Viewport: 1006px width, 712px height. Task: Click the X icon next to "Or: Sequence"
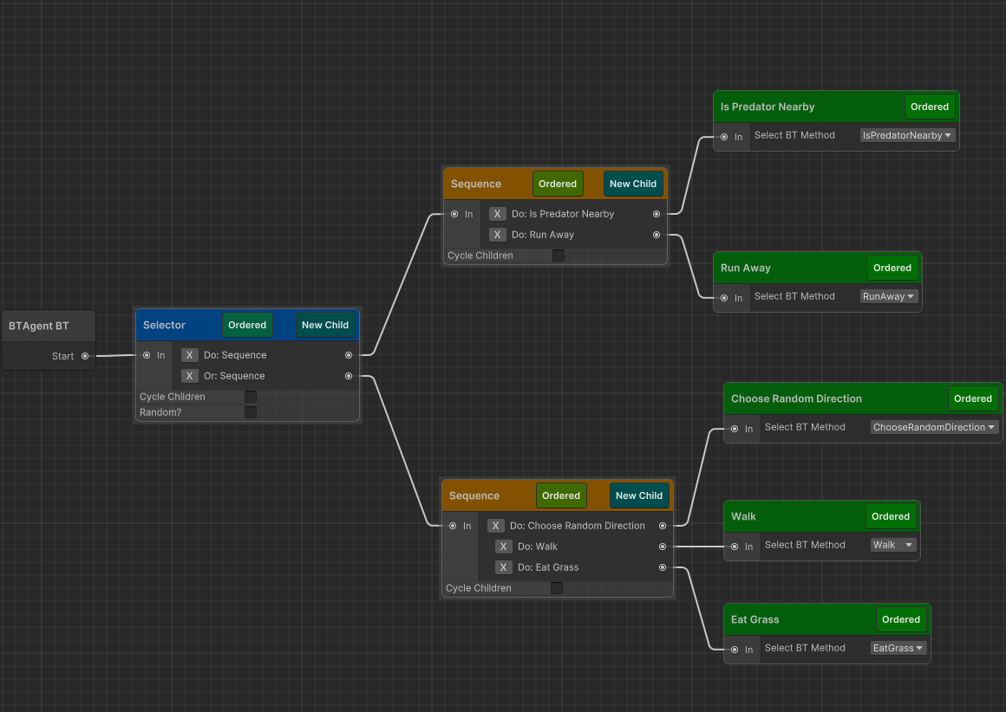189,375
